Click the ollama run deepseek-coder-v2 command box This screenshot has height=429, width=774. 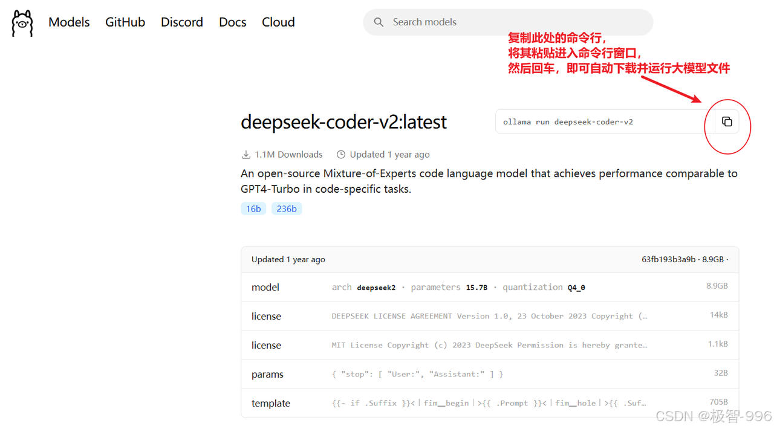pyautogui.click(x=605, y=121)
